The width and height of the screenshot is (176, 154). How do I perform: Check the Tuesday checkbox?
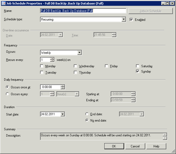42,73
